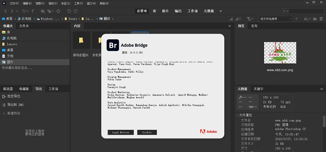Click the thumbnail quality icon
326x152 pixels.
pos(231,19)
